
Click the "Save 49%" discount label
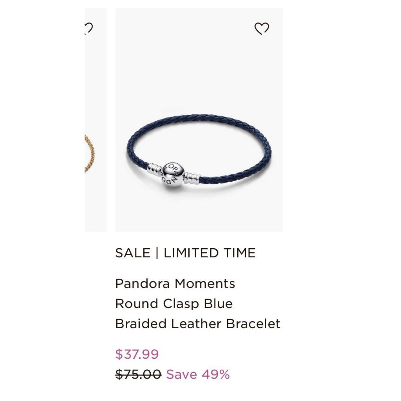198,374
